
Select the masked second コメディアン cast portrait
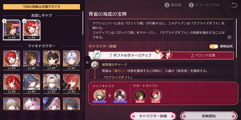(x=120, y=96)
